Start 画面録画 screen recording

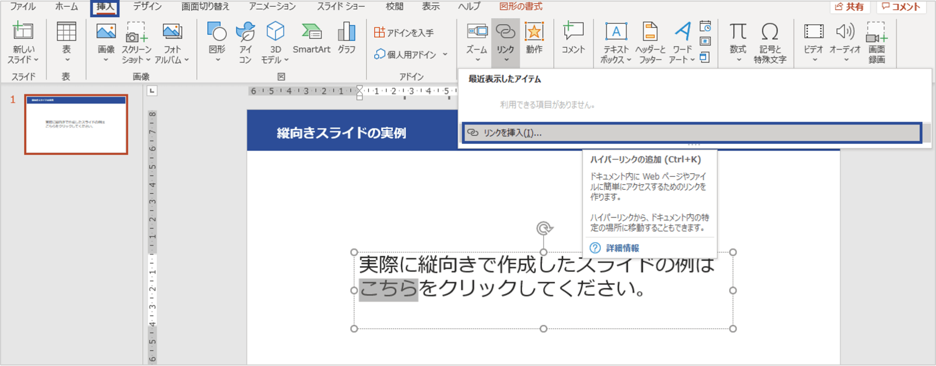click(x=877, y=43)
